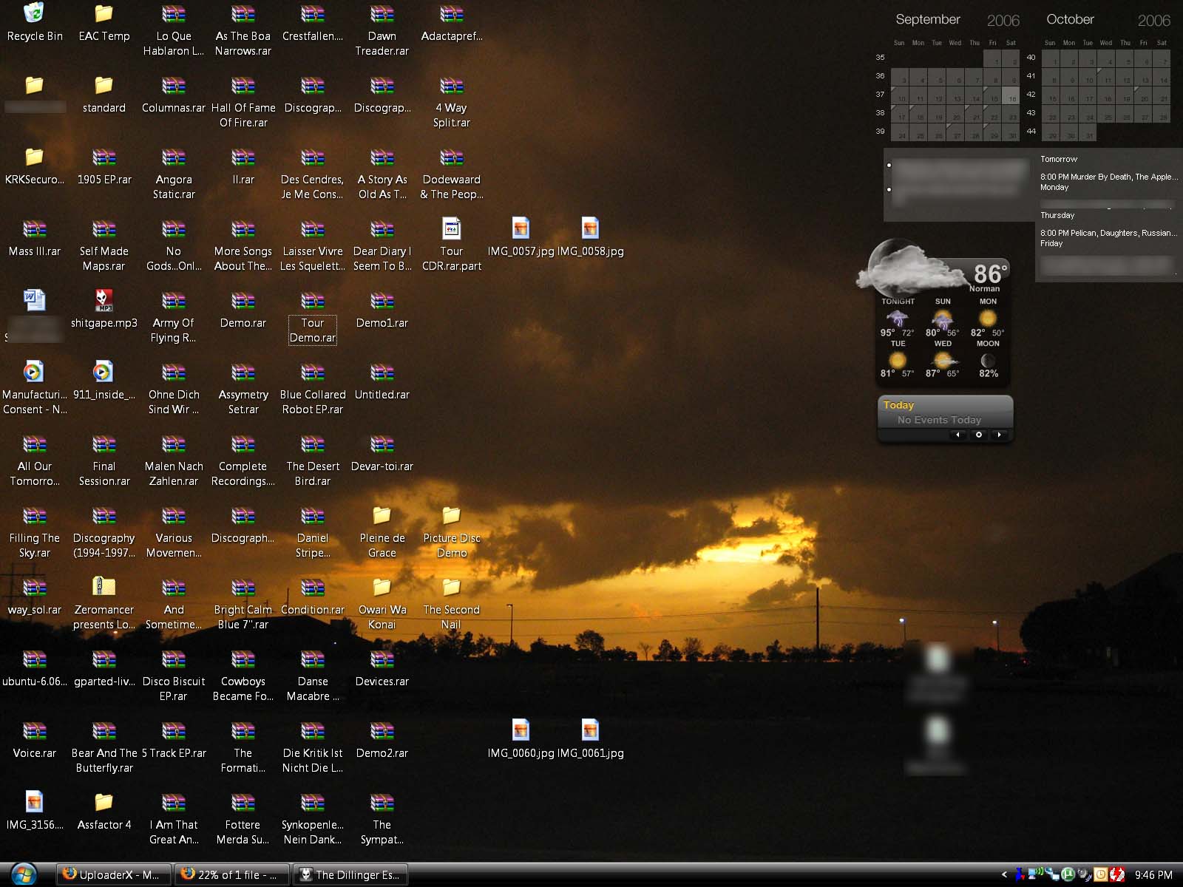Go to previous day in Today widget
1183x887 pixels.
click(958, 435)
